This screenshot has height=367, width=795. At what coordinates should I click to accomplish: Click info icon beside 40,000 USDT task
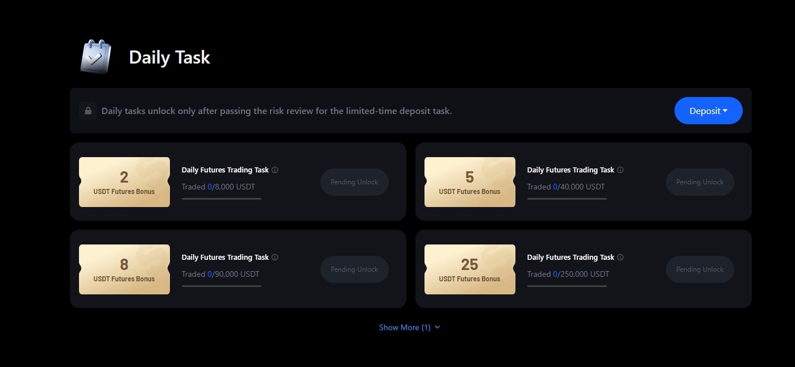click(x=621, y=170)
